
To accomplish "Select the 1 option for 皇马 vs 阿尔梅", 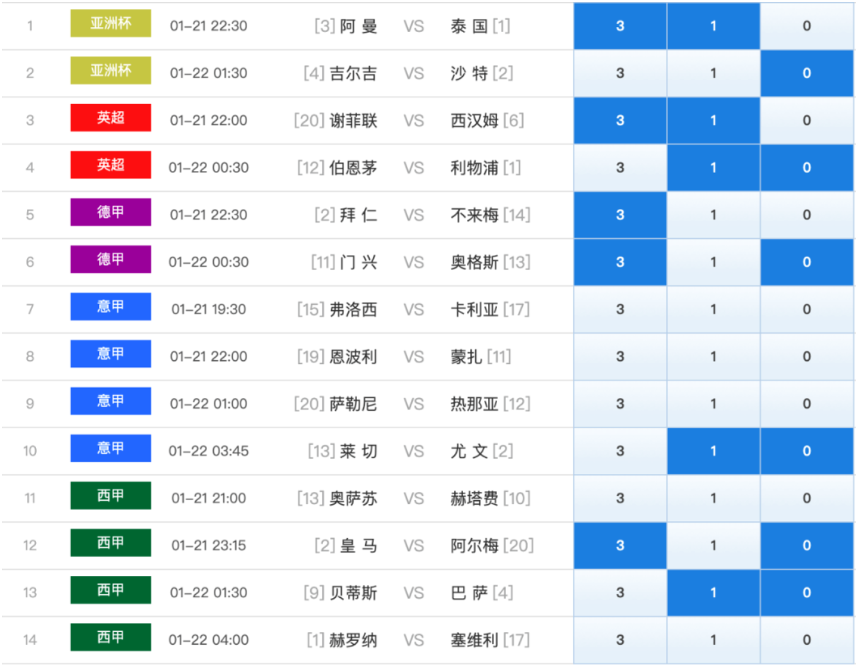I will [x=713, y=546].
